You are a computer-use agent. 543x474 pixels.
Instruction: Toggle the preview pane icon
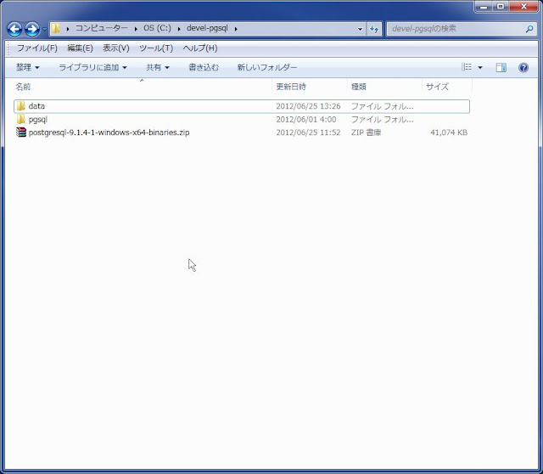pos(501,67)
